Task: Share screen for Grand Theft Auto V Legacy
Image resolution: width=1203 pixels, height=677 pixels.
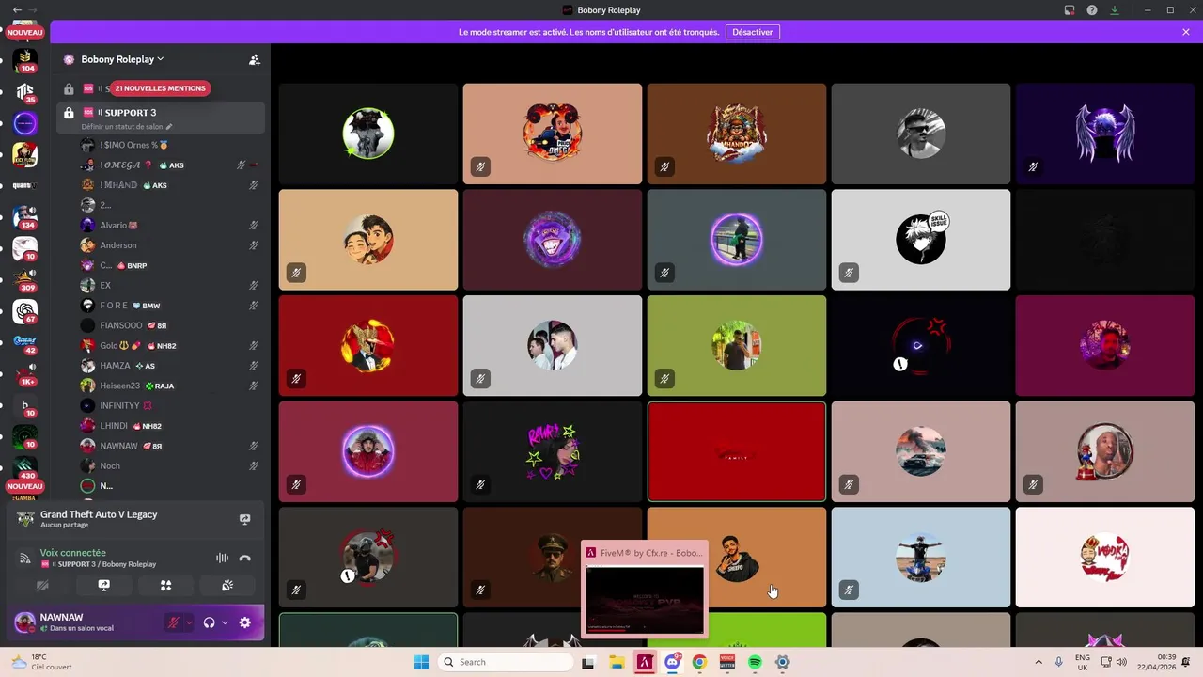Action: click(x=245, y=519)
